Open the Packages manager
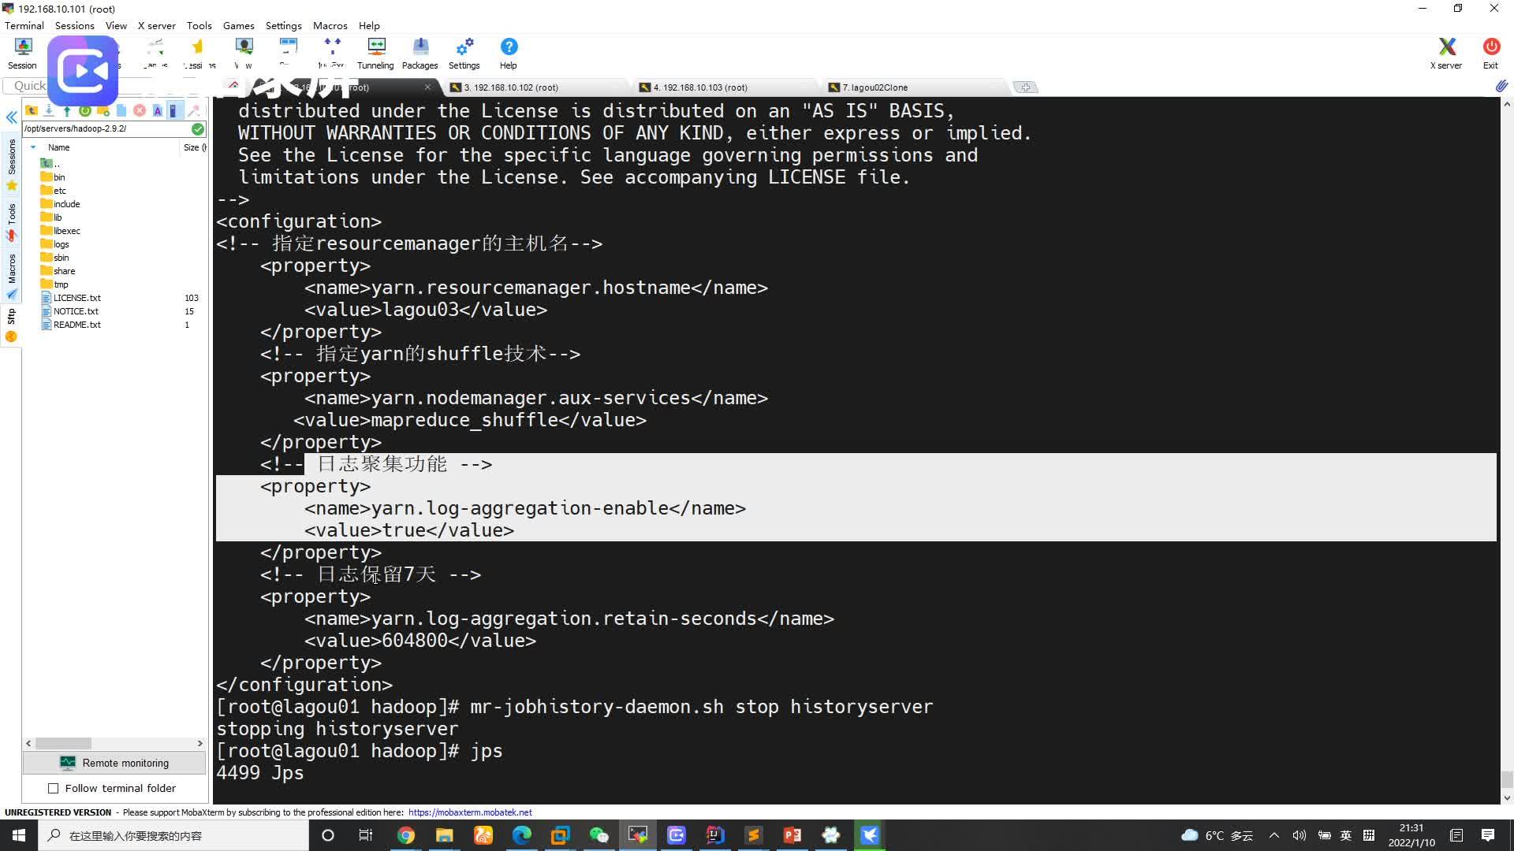The image size is (1514, 851). pos(420,52)
